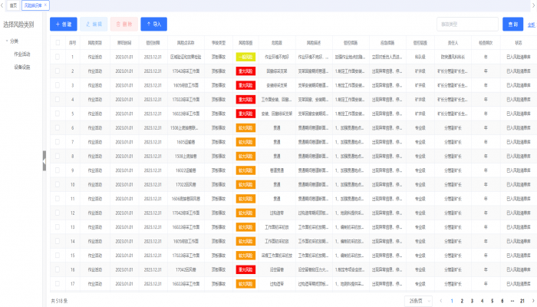
Task: Select 设备设施 in the category tree
Action: coord(22,67)
